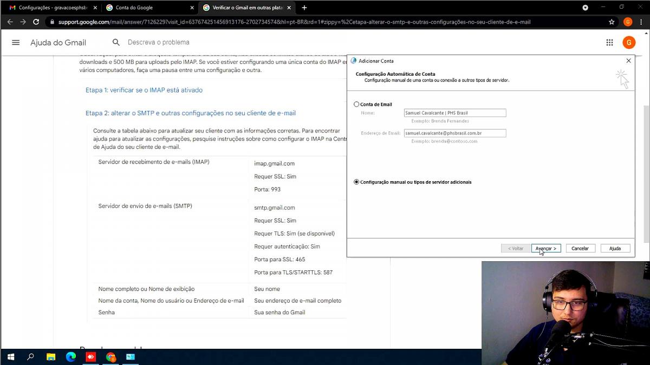
Task: Expand 'Etapa 1: verificar se o IMAP está ativado'
Action: (x=144, y=90)
